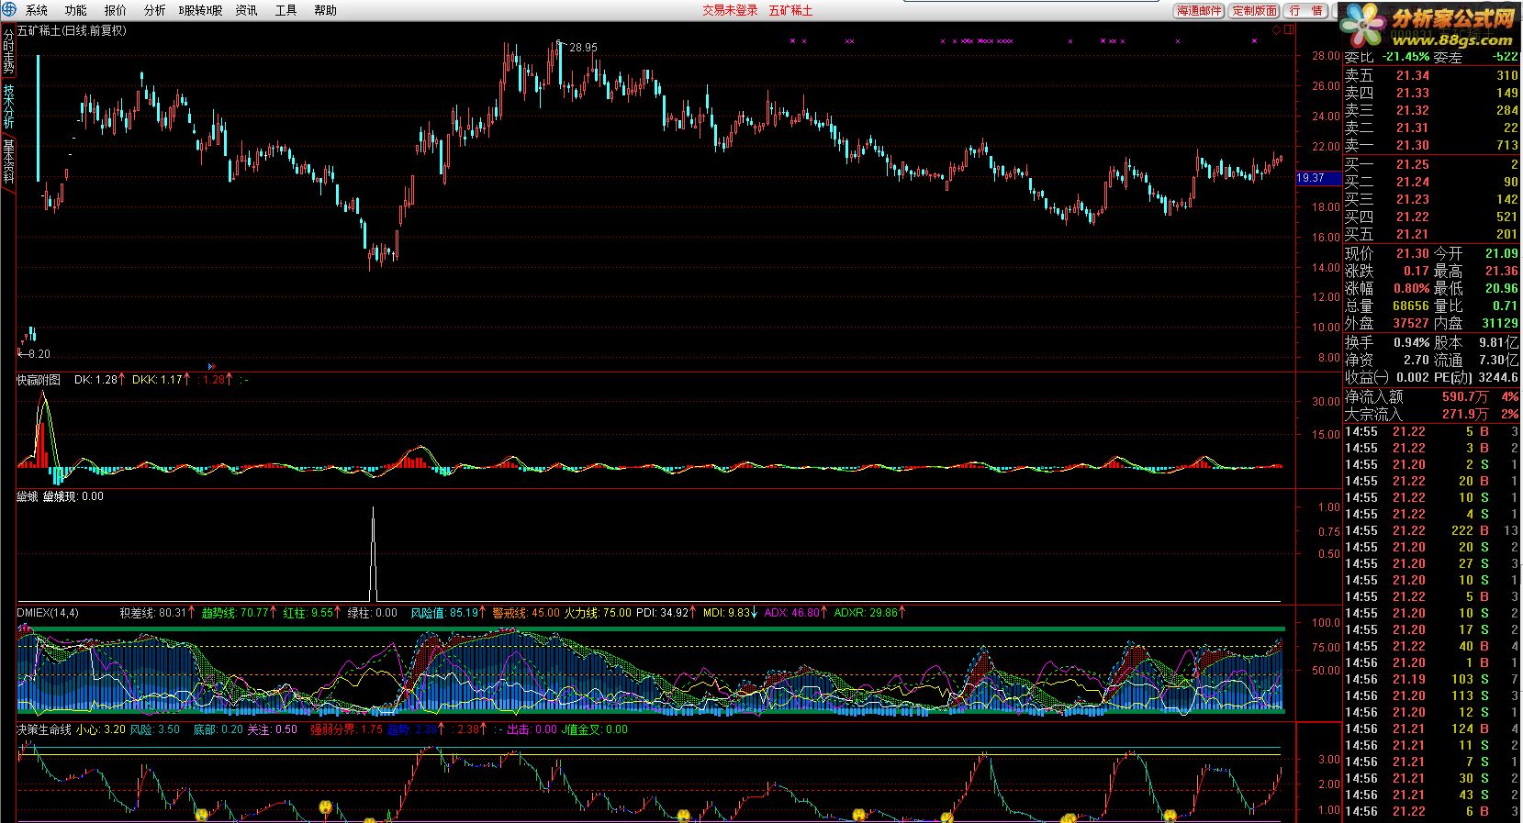The height and width of the screenshot is (823, 1523).
Task: Switch to the 技术分析 side tab
Action: click(x=8, y=106)
